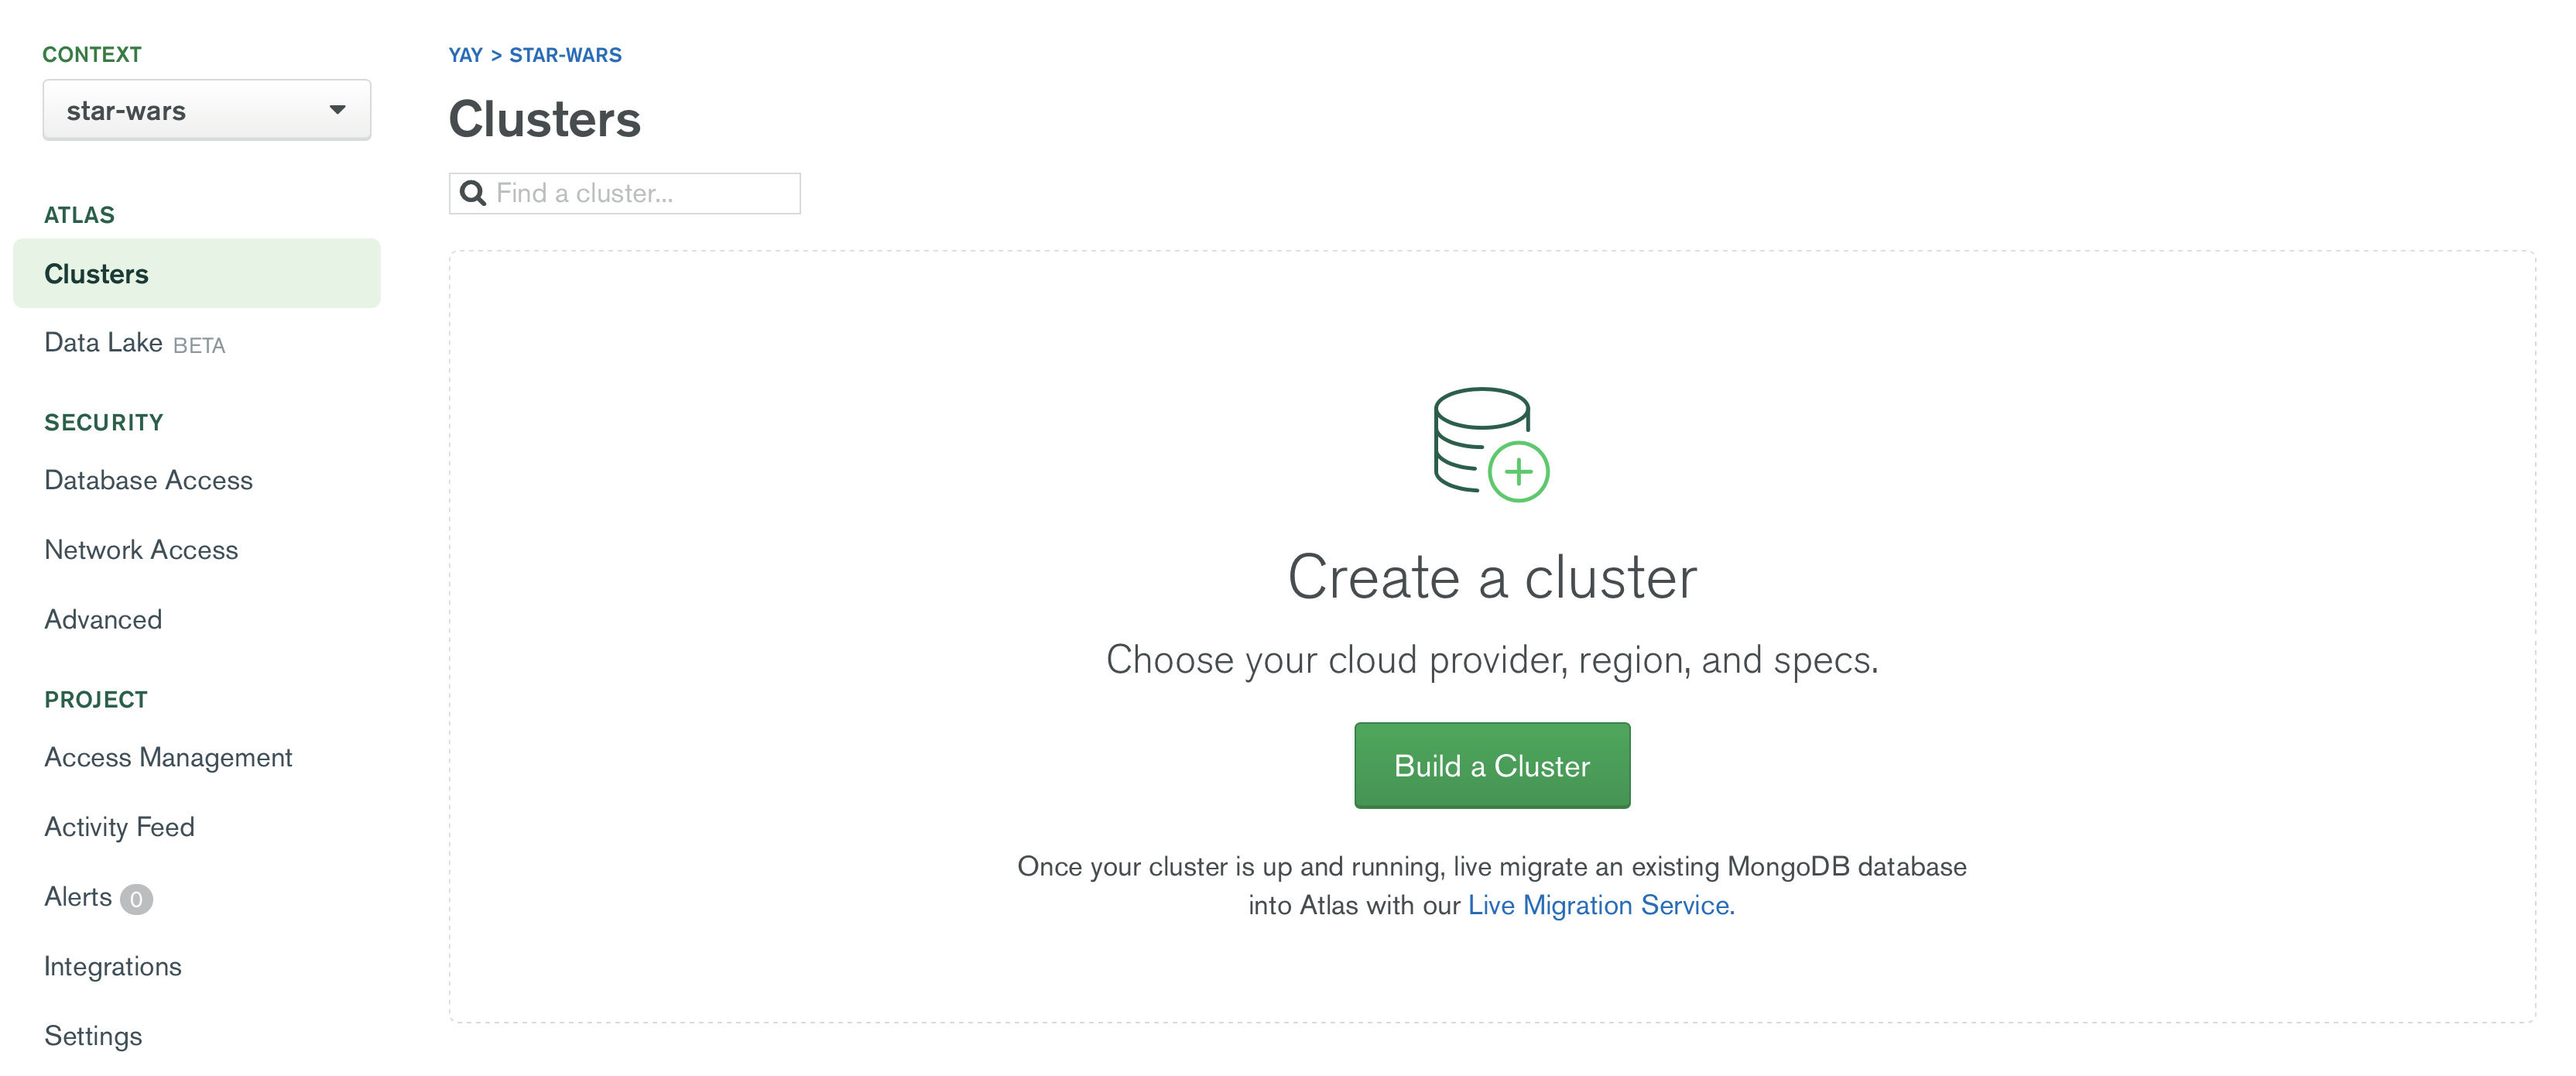Open the Access Management section
2576x1076 pixels.
pos(166,757)
